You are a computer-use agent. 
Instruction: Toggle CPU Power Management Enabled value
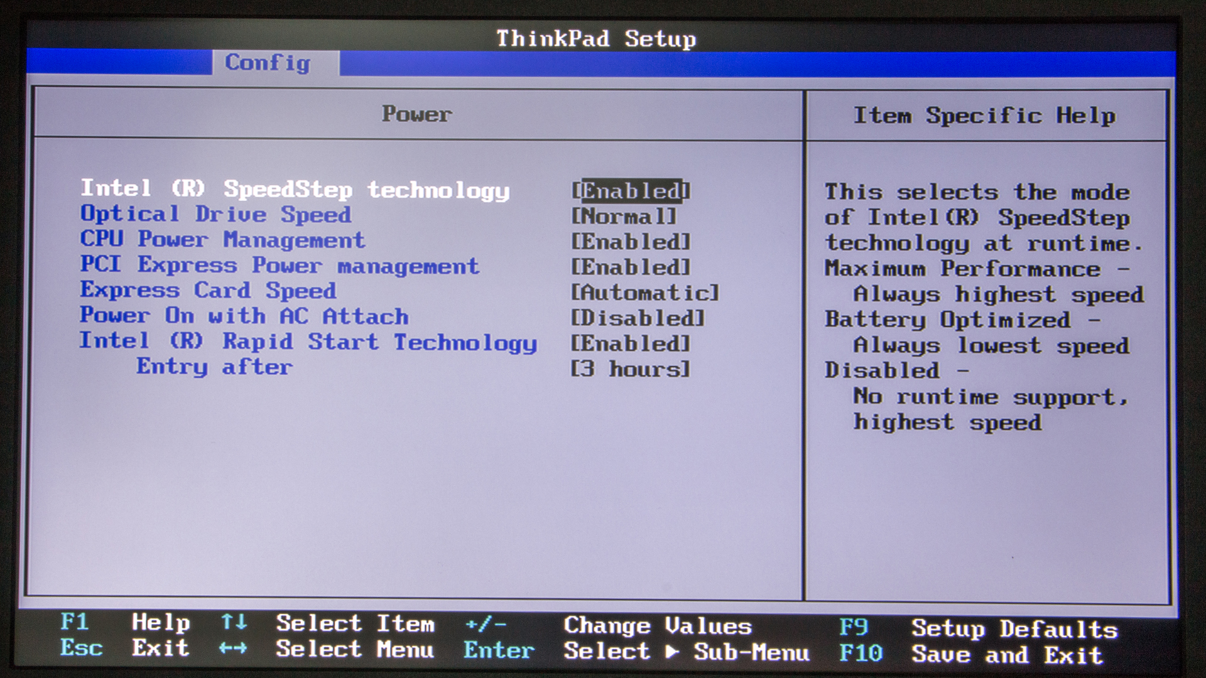[631, 242]
